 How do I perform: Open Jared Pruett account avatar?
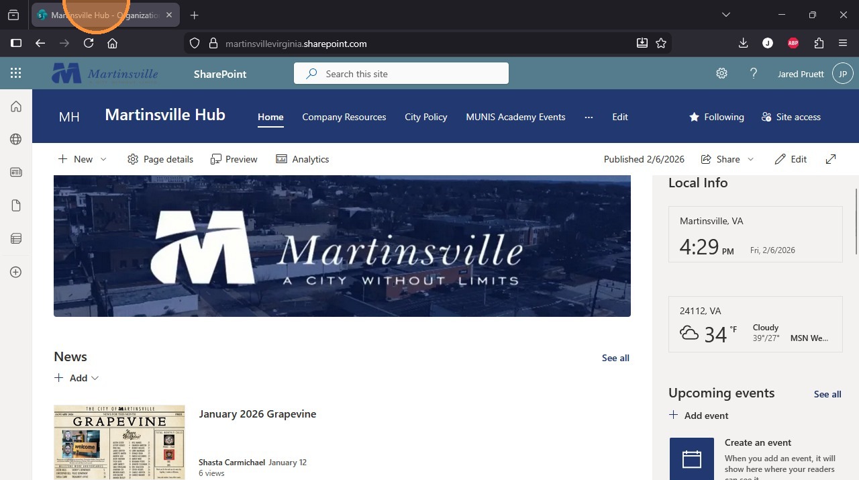843,74
